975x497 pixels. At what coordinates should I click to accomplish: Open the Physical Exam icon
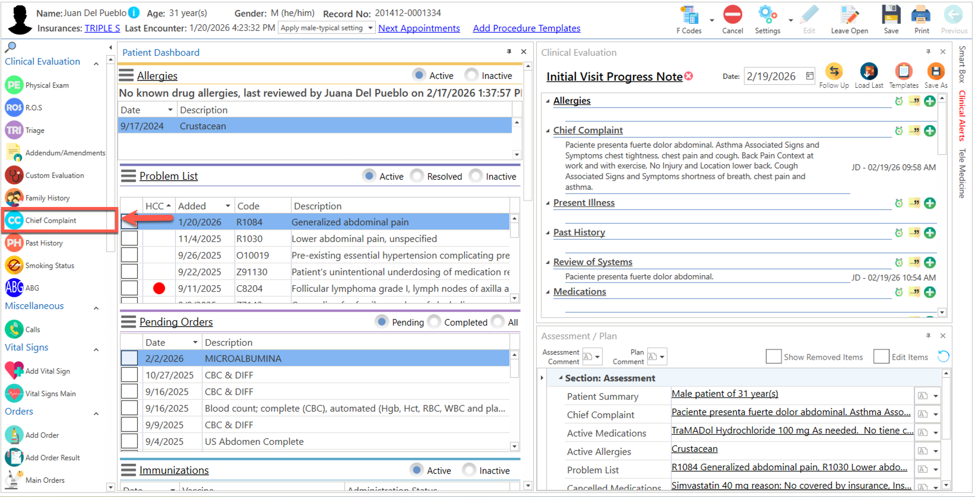[x=14, y=85]
